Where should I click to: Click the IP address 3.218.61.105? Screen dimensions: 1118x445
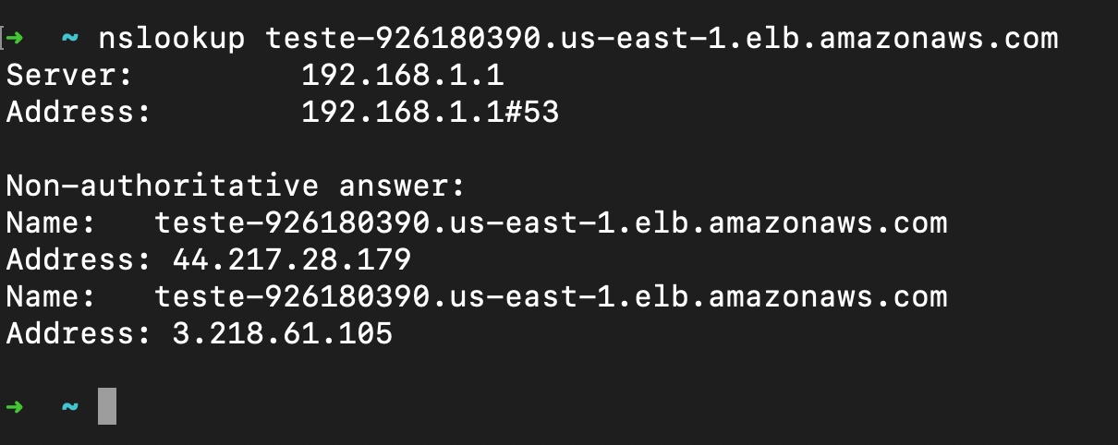[x=283, y=334]
